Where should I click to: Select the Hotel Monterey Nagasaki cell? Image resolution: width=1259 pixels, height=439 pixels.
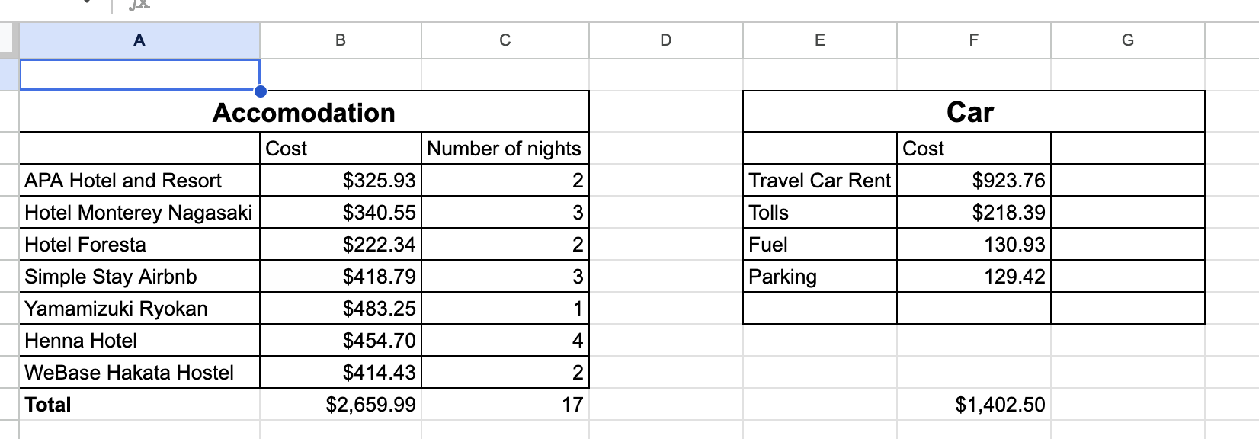coord(139,213)
